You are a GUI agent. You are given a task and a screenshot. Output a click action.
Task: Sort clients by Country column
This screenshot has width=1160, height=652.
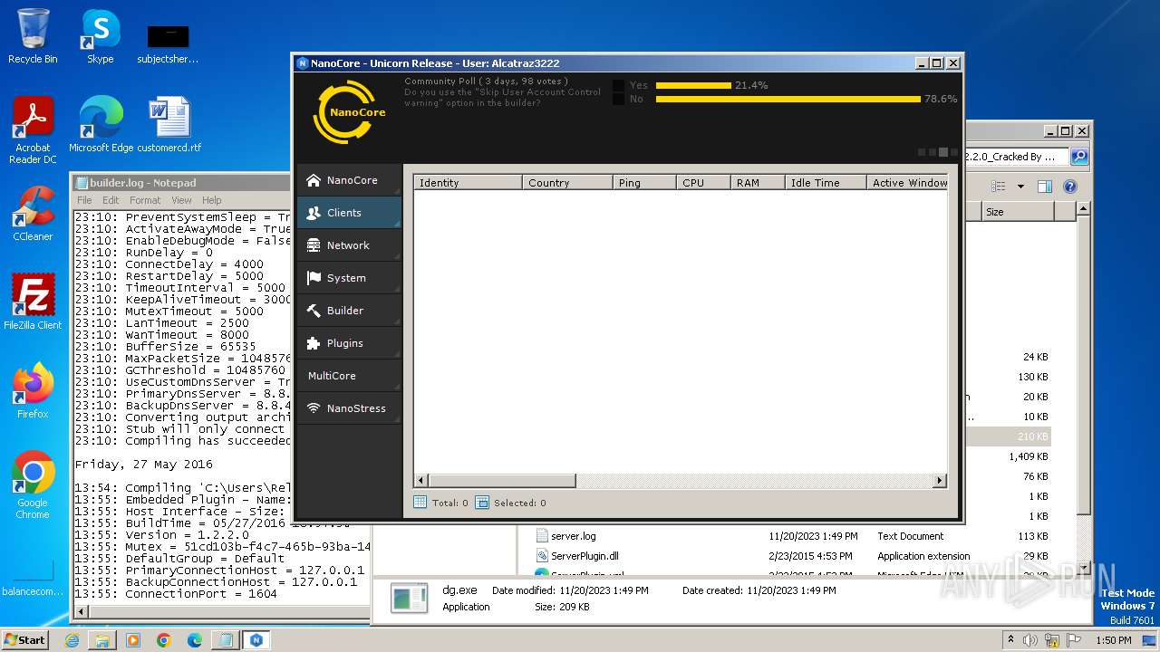click(x=568, y=183)
